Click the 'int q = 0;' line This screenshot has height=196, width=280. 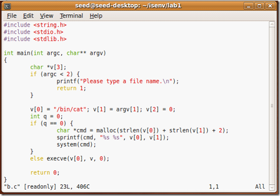[47, 116]
